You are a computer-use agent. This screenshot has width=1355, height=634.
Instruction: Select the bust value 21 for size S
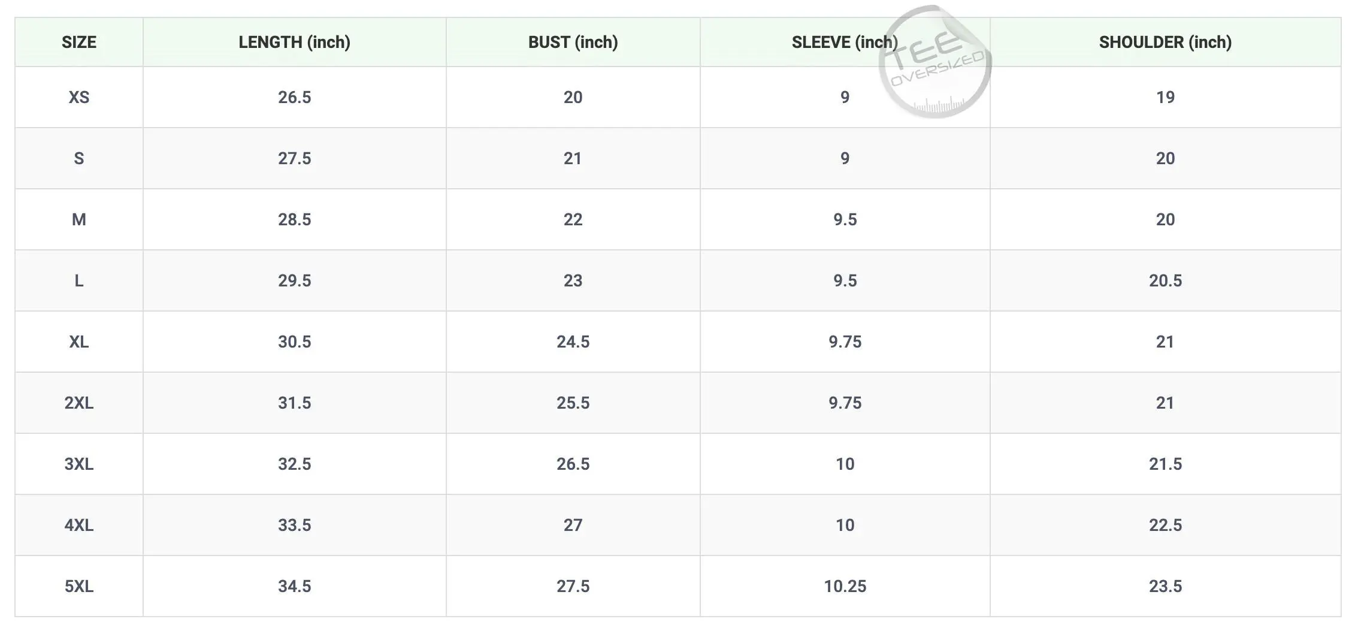click(x=573, y=158)
